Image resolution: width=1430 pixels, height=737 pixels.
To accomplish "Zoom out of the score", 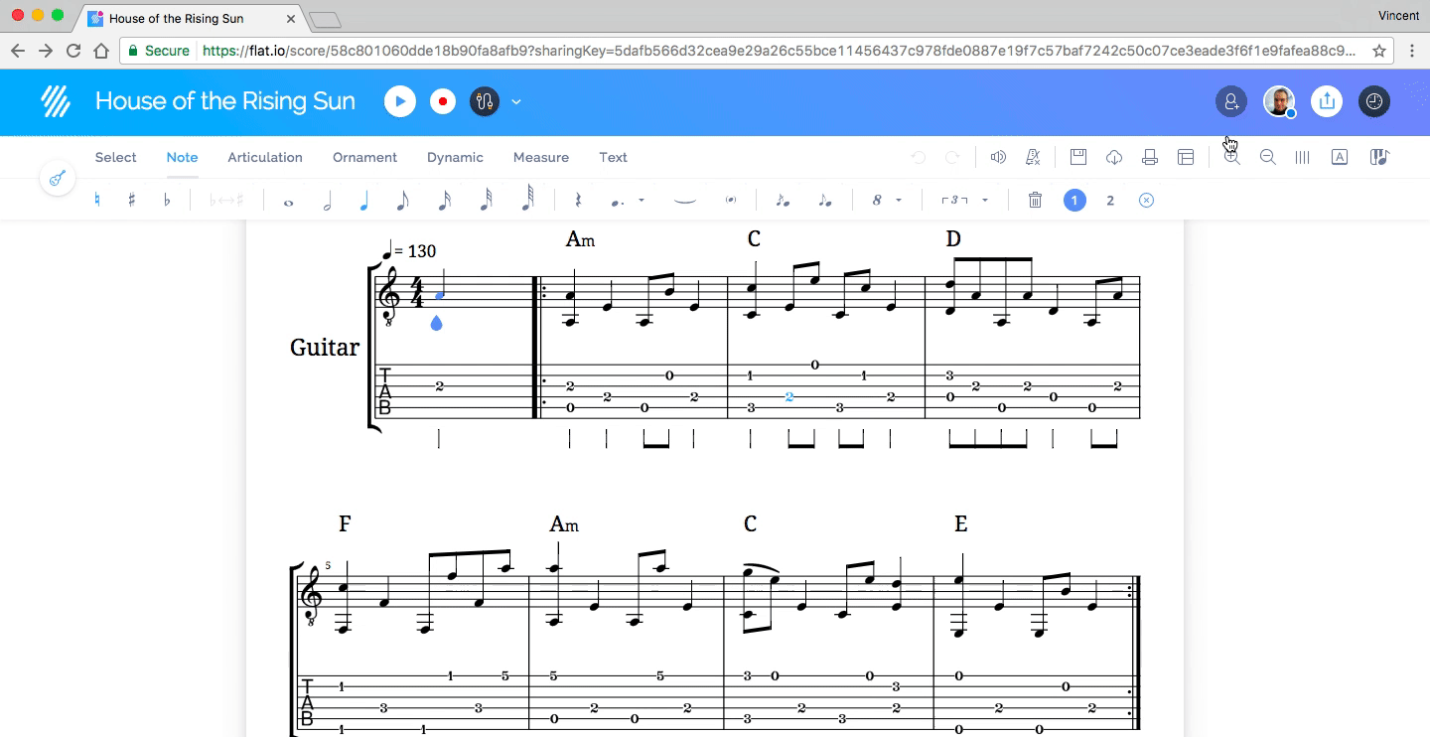I will tap(1267, 157).
